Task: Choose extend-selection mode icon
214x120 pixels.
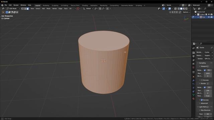Action: (x=9, y=12)
